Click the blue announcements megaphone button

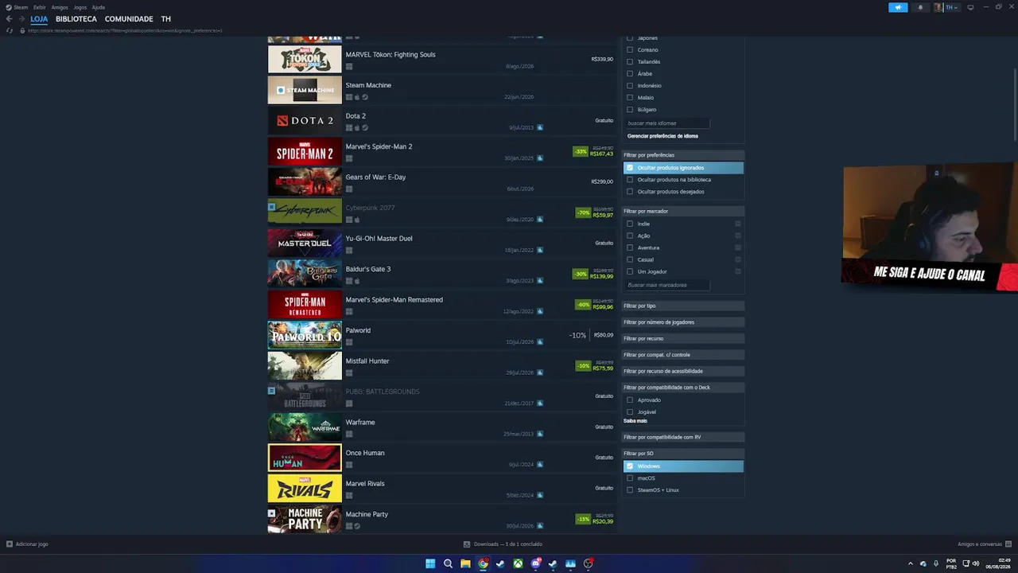(898, 7)
